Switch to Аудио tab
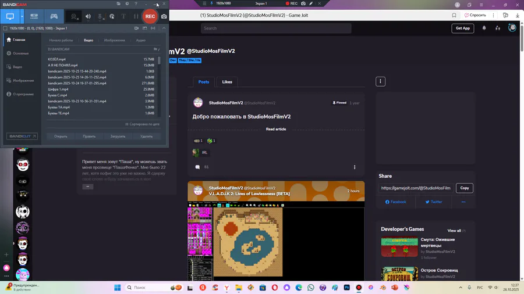 (140, 40)
